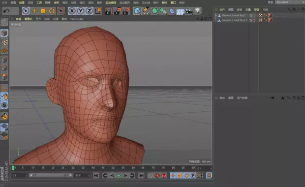Render the active view
This screenshot has width=305, height=187.
pyautogui.click(x=108, y=11)
